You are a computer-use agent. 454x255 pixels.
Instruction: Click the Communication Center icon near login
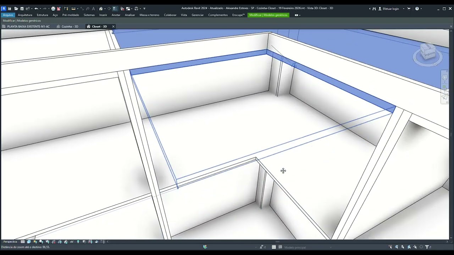click(374, 8)
